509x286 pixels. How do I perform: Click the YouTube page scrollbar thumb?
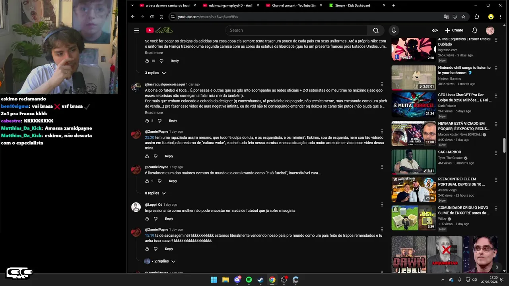point(505,145)
